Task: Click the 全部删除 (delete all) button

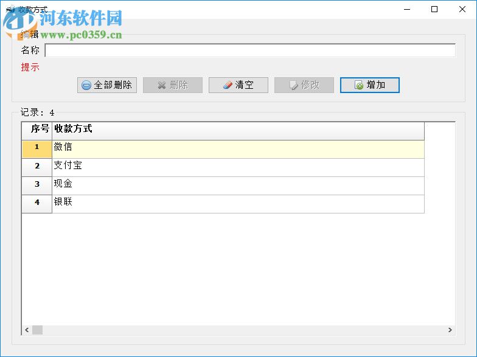Action: [x=107, y=85]
